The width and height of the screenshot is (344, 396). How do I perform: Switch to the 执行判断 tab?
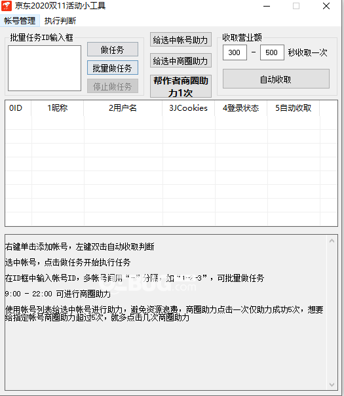60,21
